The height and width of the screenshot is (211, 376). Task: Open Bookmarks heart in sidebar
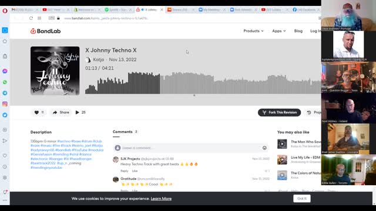5,156
